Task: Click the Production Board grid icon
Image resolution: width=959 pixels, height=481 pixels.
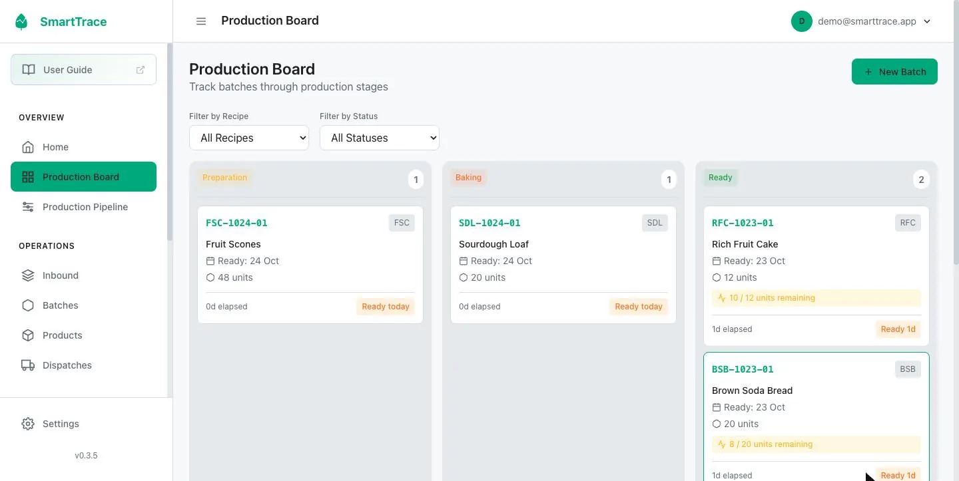Action: tap(28, 177)
